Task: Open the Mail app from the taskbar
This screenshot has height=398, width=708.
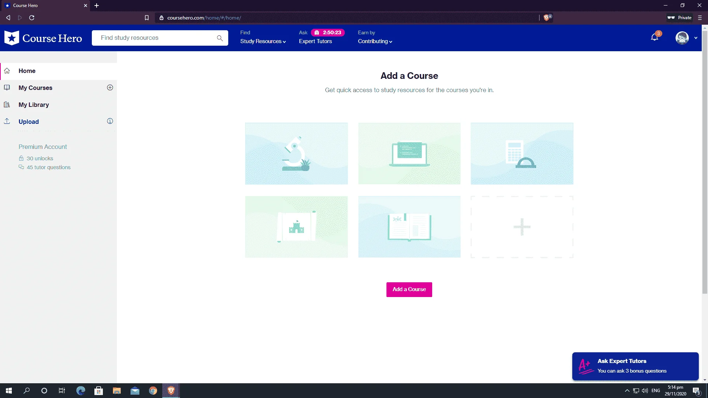Action: [135, 391]
